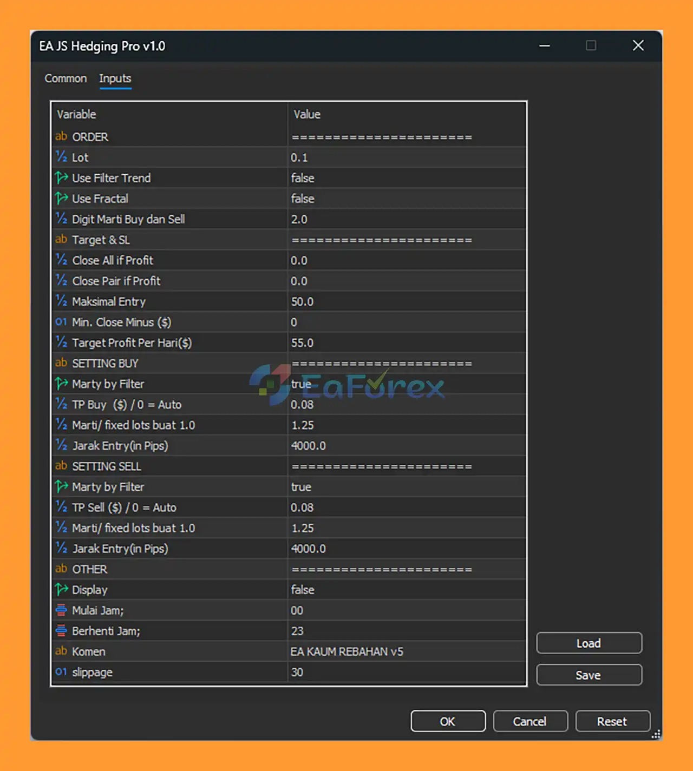
Task: Click the stack icon beside Mulai Jam
Action: coord(61,611)
